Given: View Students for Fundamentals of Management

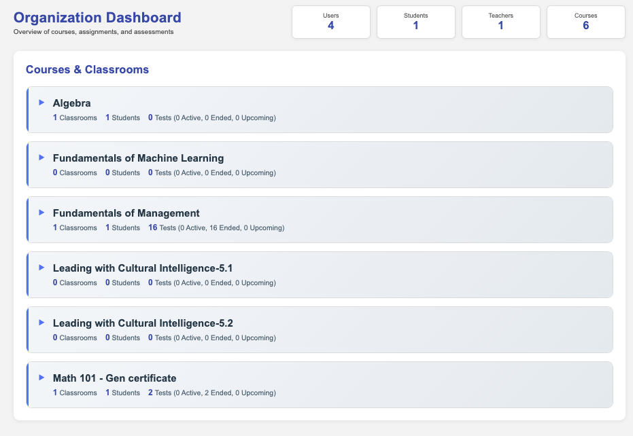Looking at the screenshot, I should point(122,228).
